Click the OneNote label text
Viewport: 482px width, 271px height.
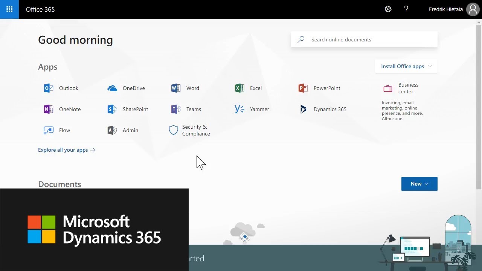70,109
